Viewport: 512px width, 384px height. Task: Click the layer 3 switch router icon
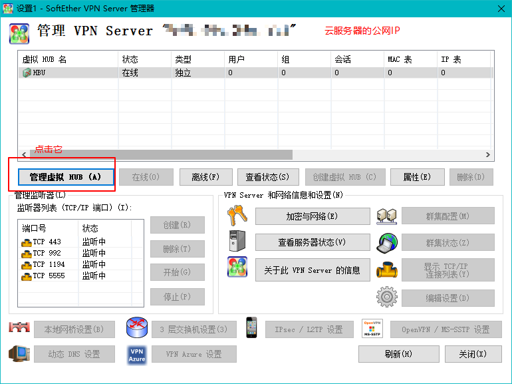tap(137, 327)
